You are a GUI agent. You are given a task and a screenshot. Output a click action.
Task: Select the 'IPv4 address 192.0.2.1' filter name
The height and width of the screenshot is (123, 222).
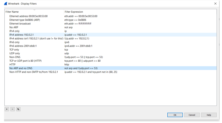coord(21,35)
